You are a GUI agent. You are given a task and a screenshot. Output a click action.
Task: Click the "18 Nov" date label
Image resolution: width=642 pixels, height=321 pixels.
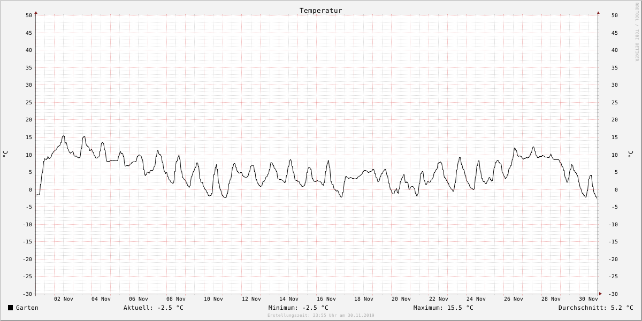(x=364, y=299)
